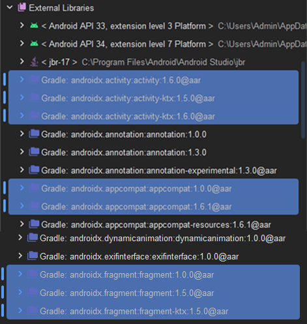The width and height of the screenshot is (307, 324).
Task: Select Gradle: androidx.annotation:annotation:1.3.0
Action: 124,153
